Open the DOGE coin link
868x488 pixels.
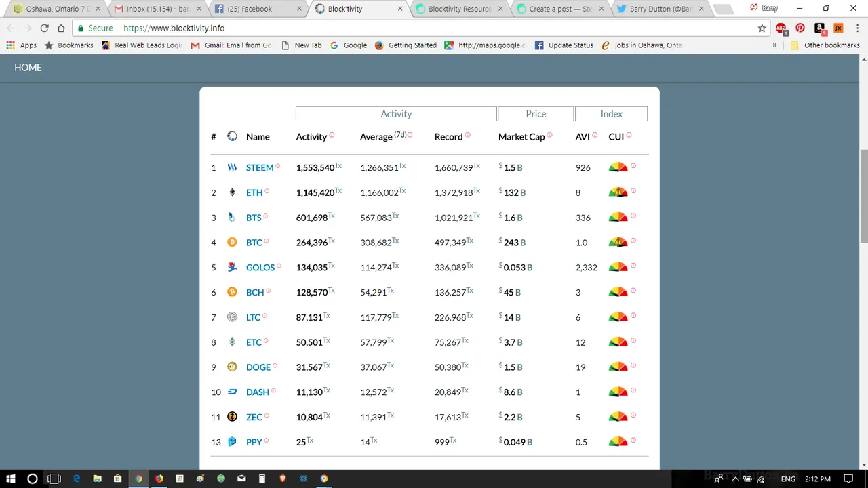tap(258, 367)
